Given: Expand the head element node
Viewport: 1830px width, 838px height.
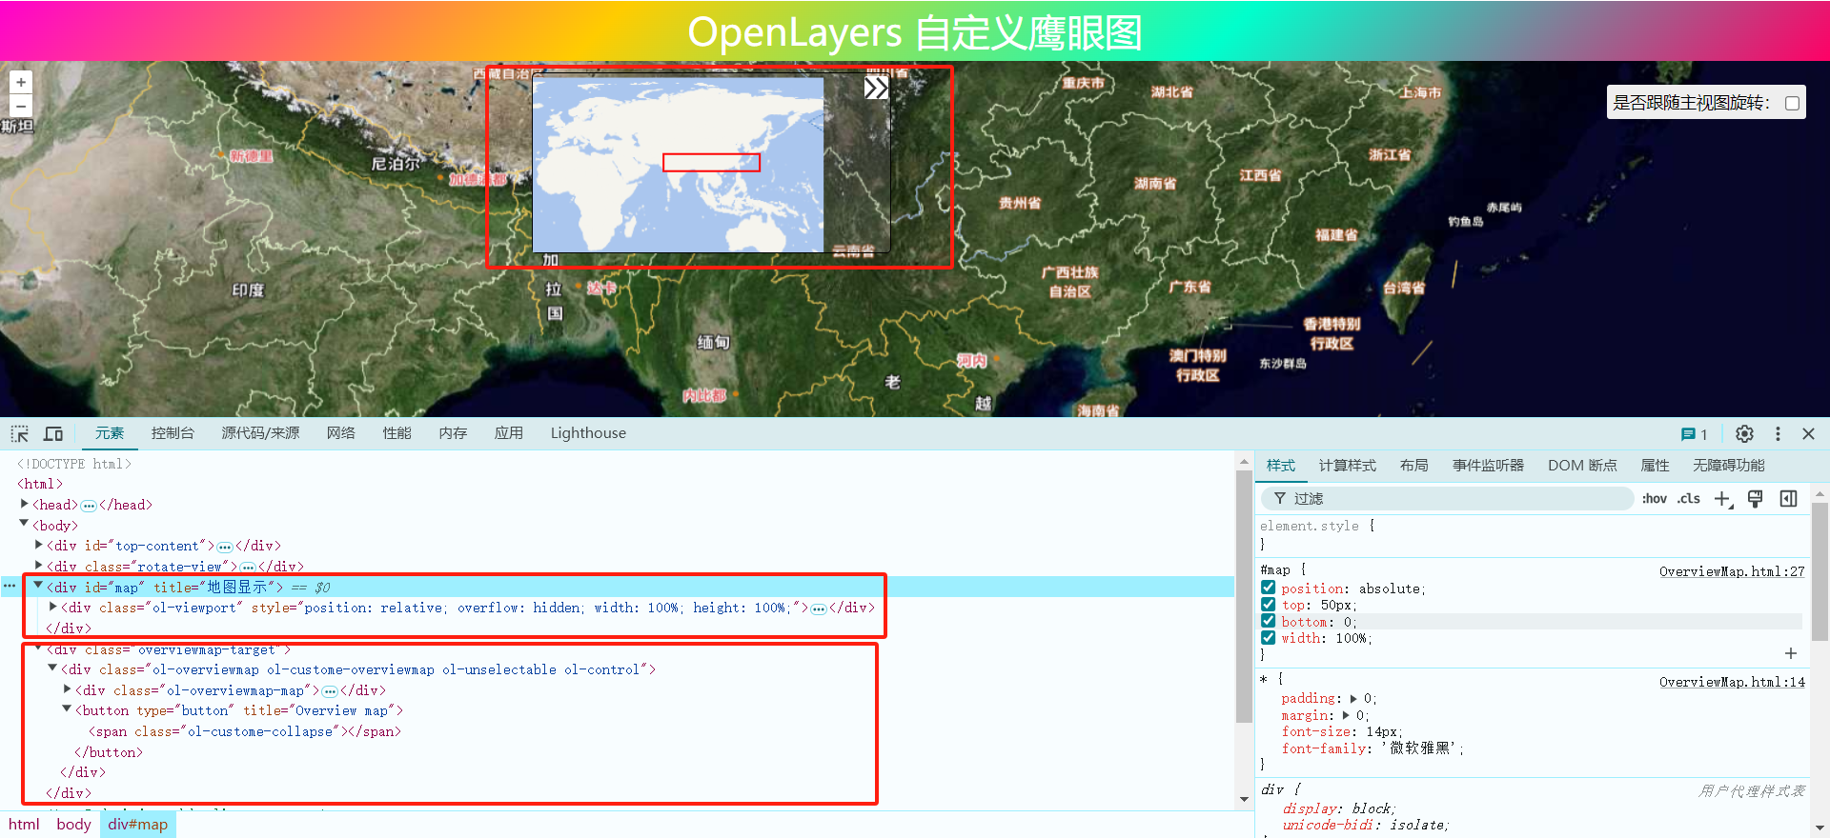Looking at the screenshot, I should [x=24, y=504].
